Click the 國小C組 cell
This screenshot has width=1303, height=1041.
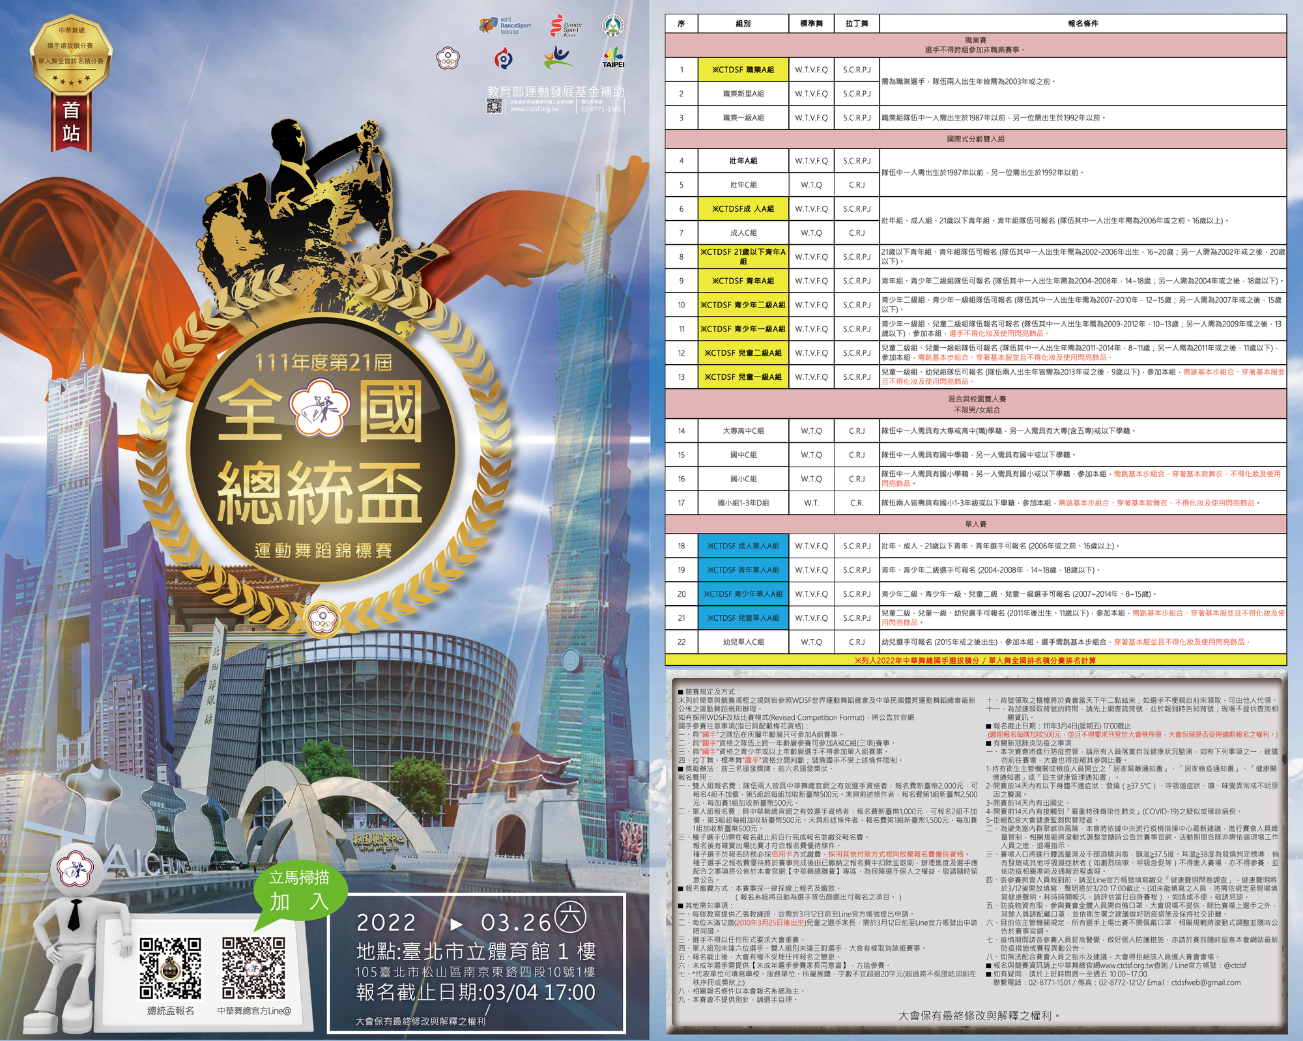[743, 479]
